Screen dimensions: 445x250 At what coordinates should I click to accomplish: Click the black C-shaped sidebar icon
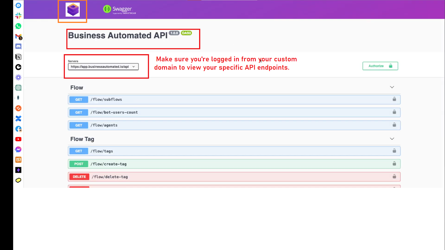pos(18,67)
